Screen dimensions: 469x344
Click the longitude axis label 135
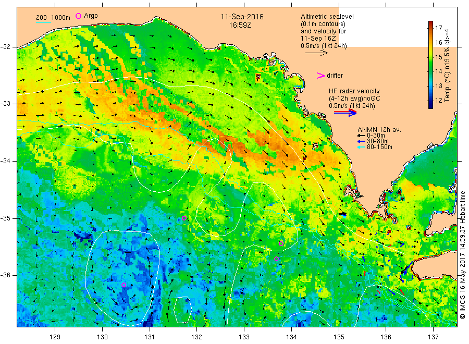(x=339, y=337)
